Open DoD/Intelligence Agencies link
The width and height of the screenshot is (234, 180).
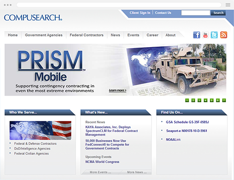[x=32, y=148]
